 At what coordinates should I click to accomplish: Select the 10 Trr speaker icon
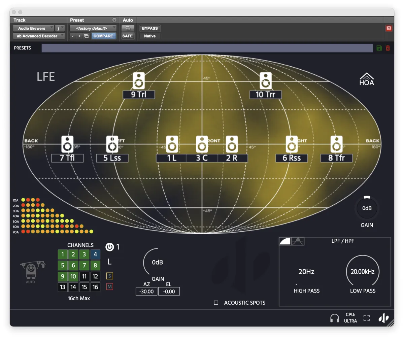pos(266,81)
